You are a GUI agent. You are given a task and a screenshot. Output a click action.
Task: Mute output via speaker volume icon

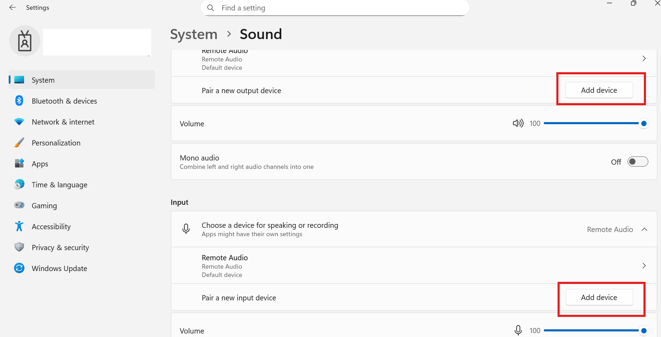pyautogui.click(x=518, y=123)
